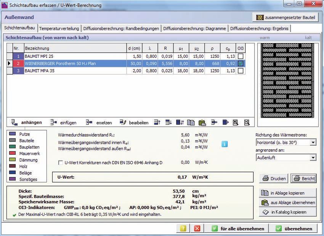Viewport: 324px width, 236px height.
Task: Click the Beläge blue color swatch
Action: click(x=13, y=173)
